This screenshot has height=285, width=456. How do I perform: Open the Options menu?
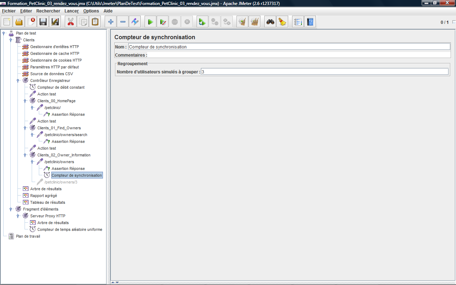91,11
